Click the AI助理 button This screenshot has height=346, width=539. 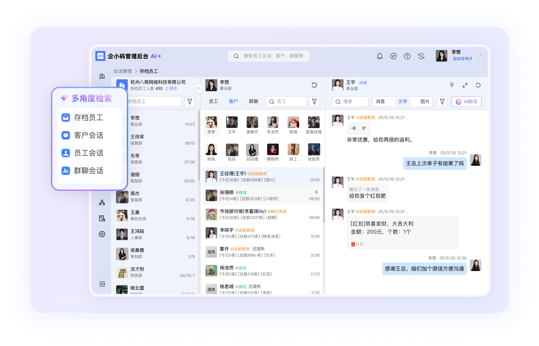(x=466, y=101)
